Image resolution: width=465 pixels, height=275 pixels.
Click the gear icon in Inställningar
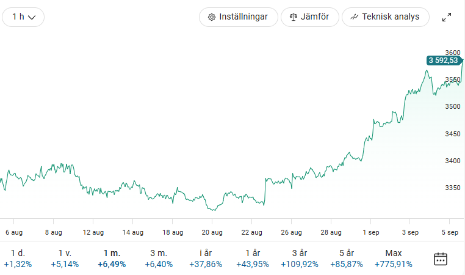pyautogui.click(x=212, y=17)
